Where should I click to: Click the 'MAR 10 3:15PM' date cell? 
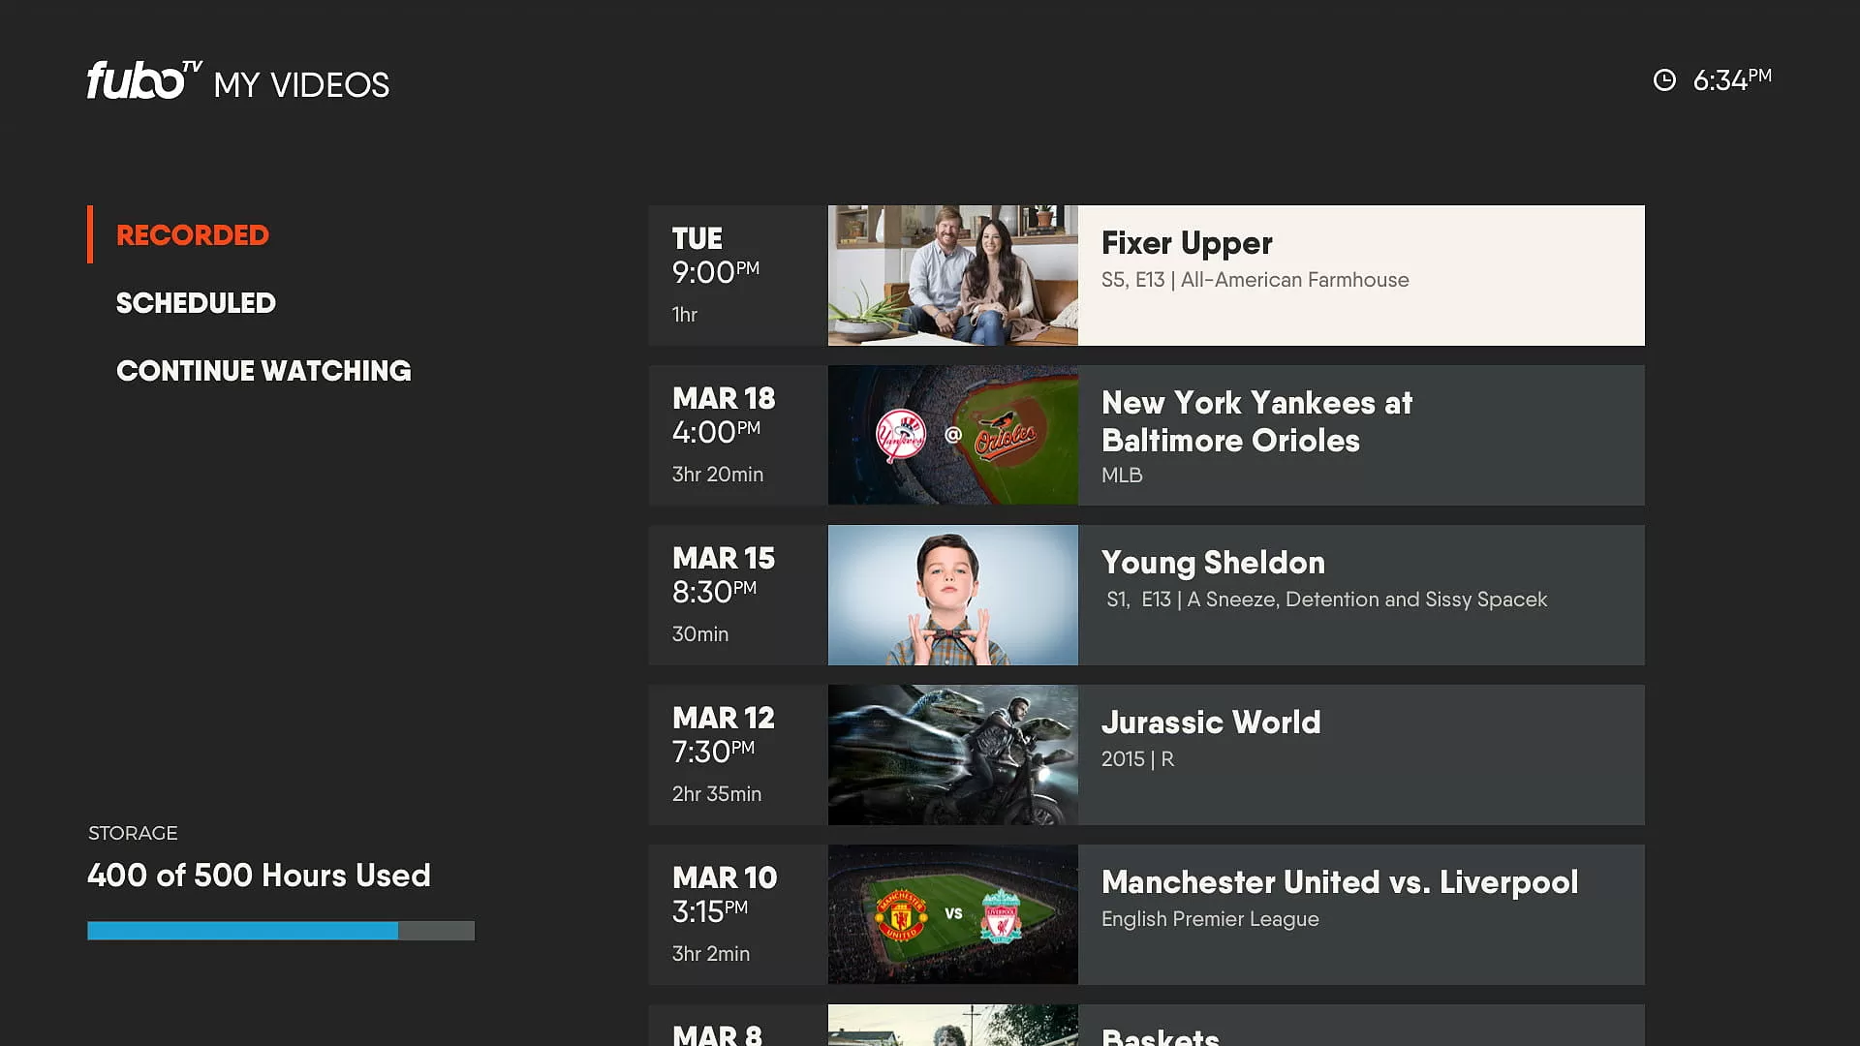725,895
